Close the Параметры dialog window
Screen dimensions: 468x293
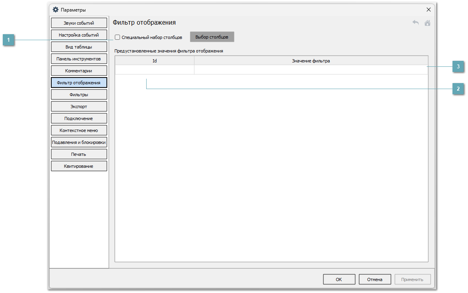(x=428, y=10)
